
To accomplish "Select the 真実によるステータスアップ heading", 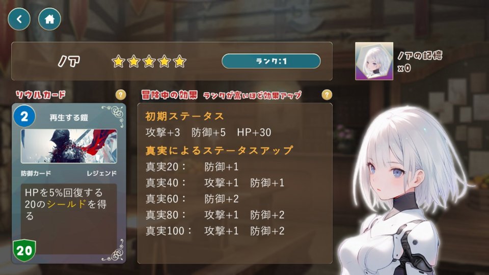I will point(219,150).
